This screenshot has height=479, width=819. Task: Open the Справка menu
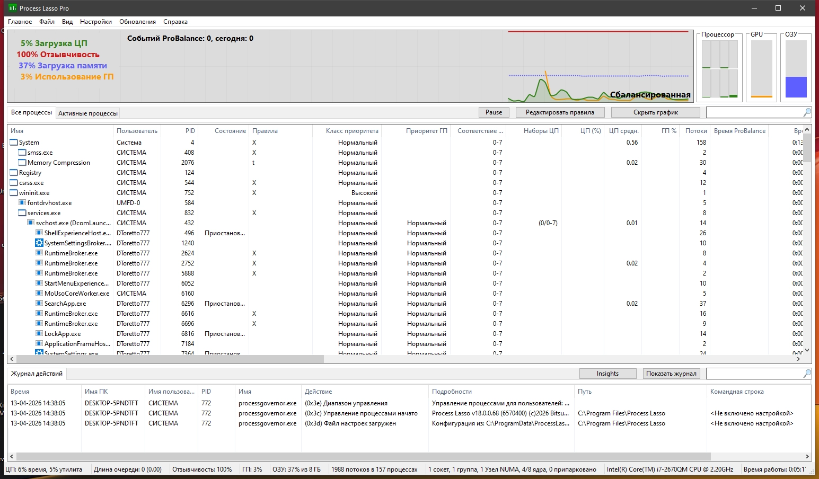point(175,22)
